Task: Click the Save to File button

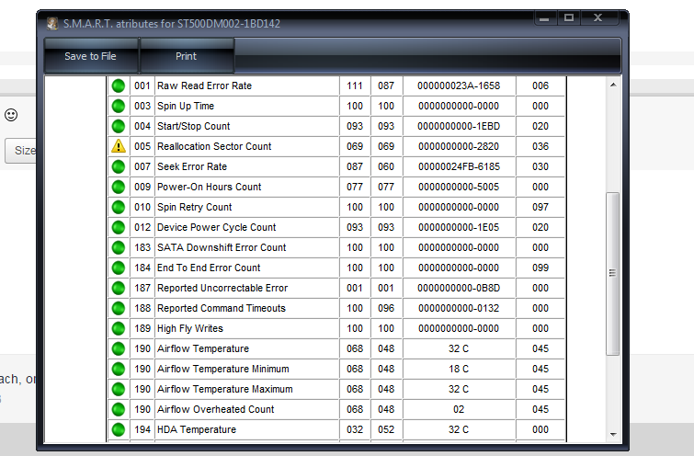Action: click(x=90, y=56)
